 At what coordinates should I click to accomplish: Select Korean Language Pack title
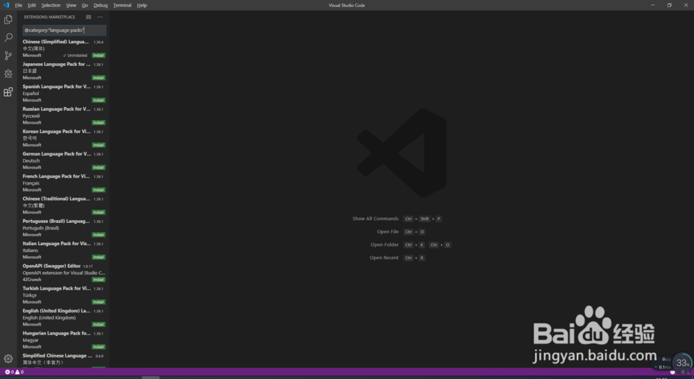coord(57,131)
